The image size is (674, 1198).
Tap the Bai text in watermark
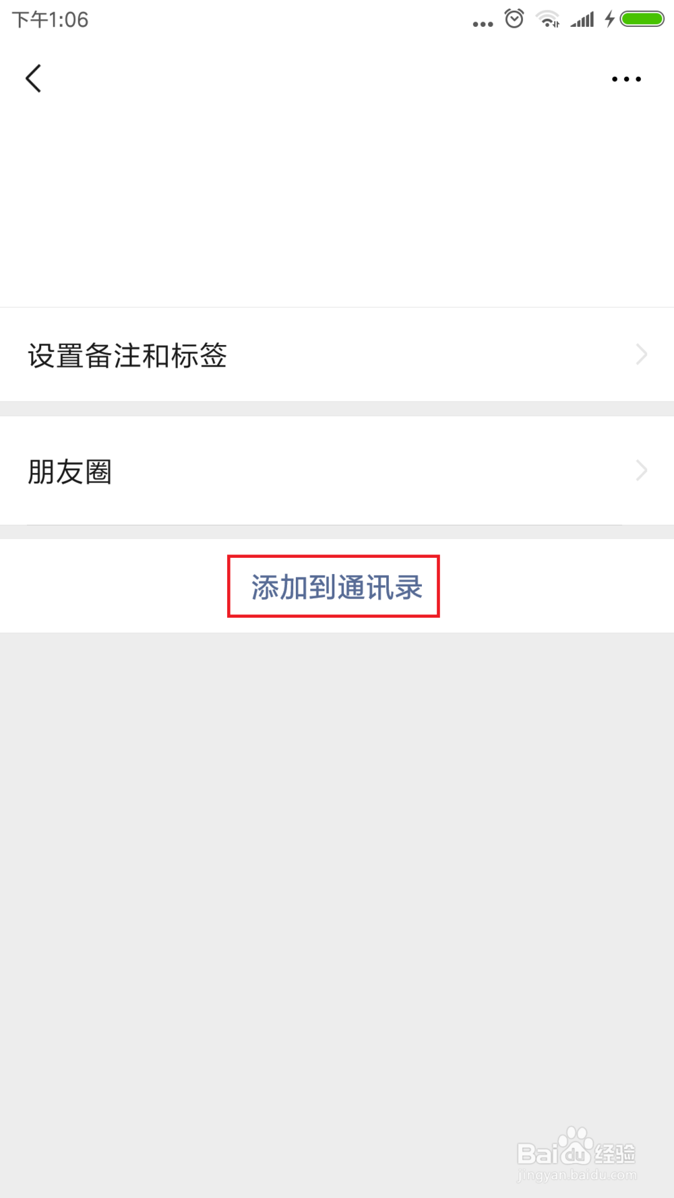(x=538, y=1154)
